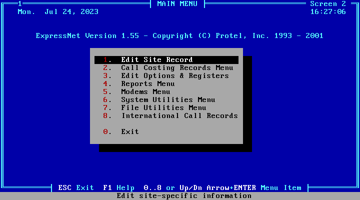
Task: Open International Call Records
Action: coord(179,116)
